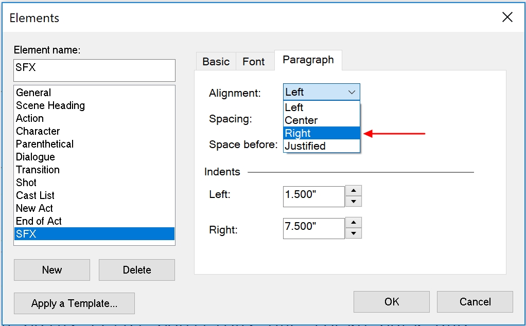Decrease the Right indent with down arrow

tap(353, 233)
